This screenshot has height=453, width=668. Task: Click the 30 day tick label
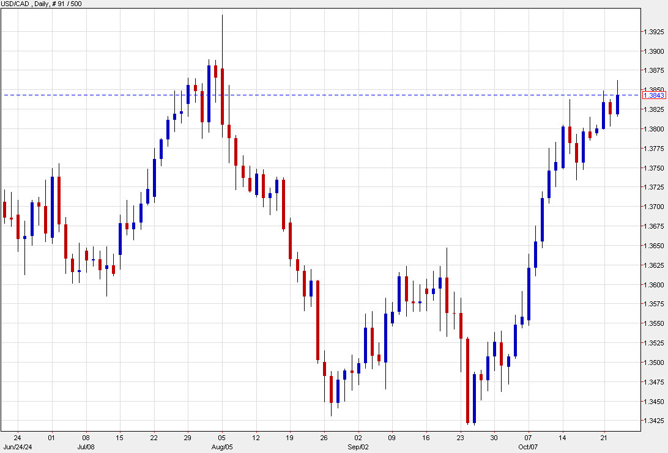pos(494,438)
